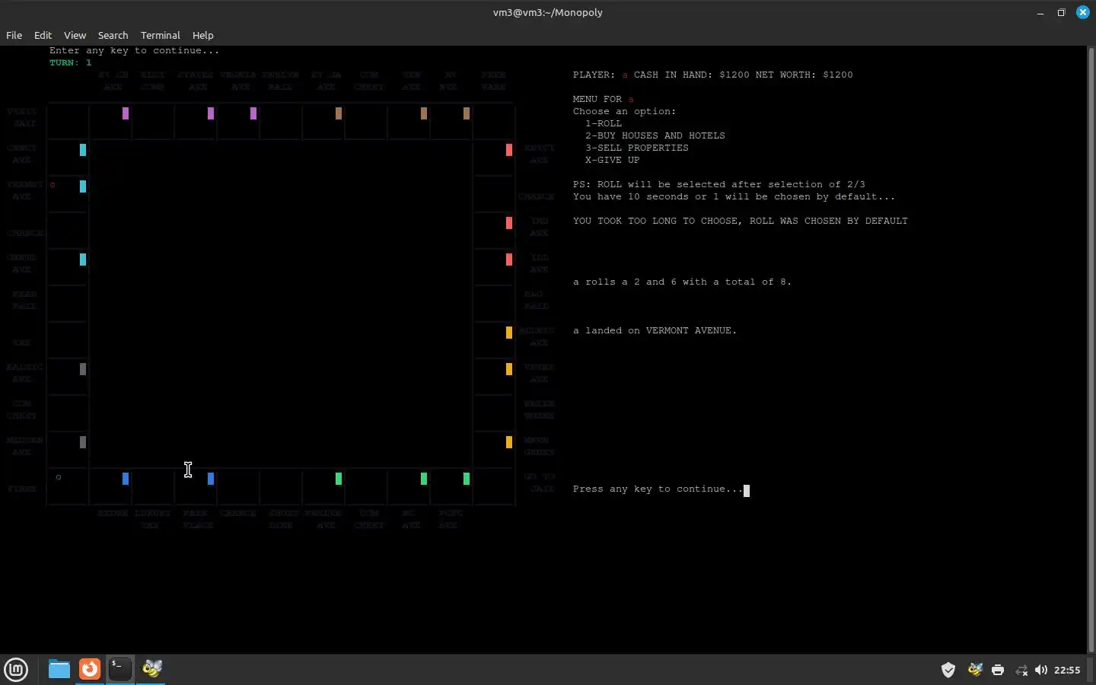Open the Linux Mint start menu
1096x685 pixels.
pyautogui.click(x=16, y=669)
